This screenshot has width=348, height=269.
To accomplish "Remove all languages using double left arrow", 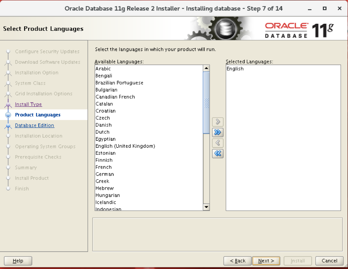I will tap(218, 153).
